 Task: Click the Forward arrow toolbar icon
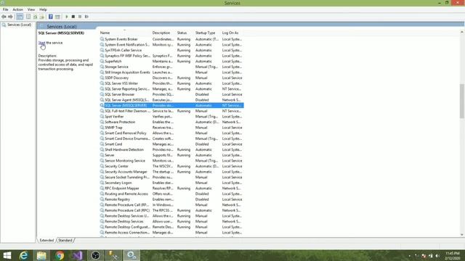pyautogui.click(x=10, y=17)
